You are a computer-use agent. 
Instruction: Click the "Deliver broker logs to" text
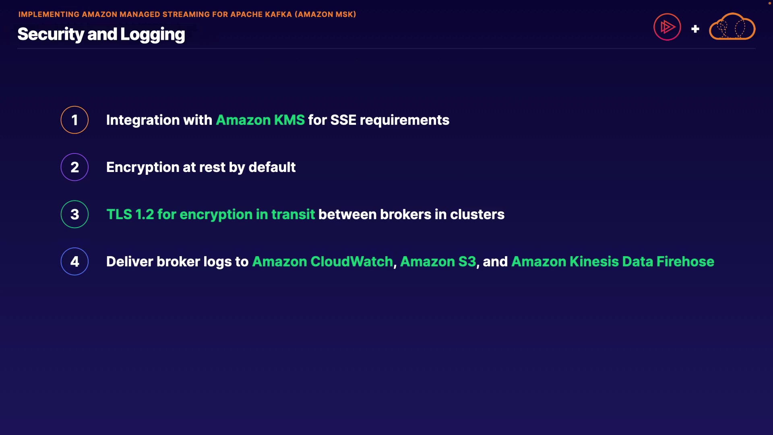[x=177, y=261]
